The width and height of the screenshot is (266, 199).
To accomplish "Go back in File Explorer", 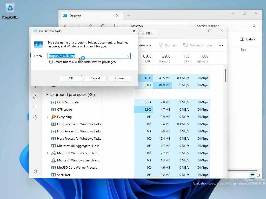I will click(65, 26).
